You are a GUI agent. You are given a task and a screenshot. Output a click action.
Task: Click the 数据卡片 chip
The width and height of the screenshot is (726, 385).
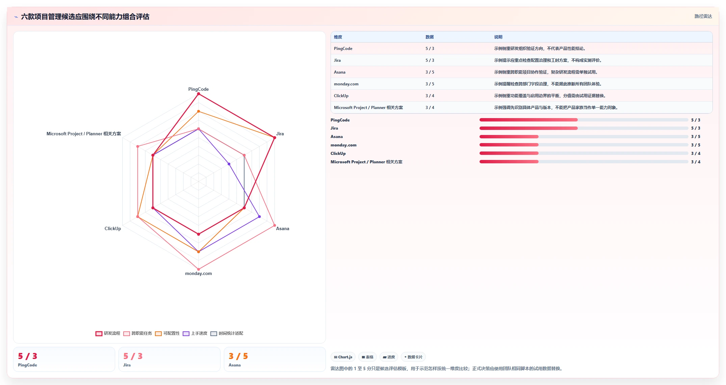click(413, 357)
